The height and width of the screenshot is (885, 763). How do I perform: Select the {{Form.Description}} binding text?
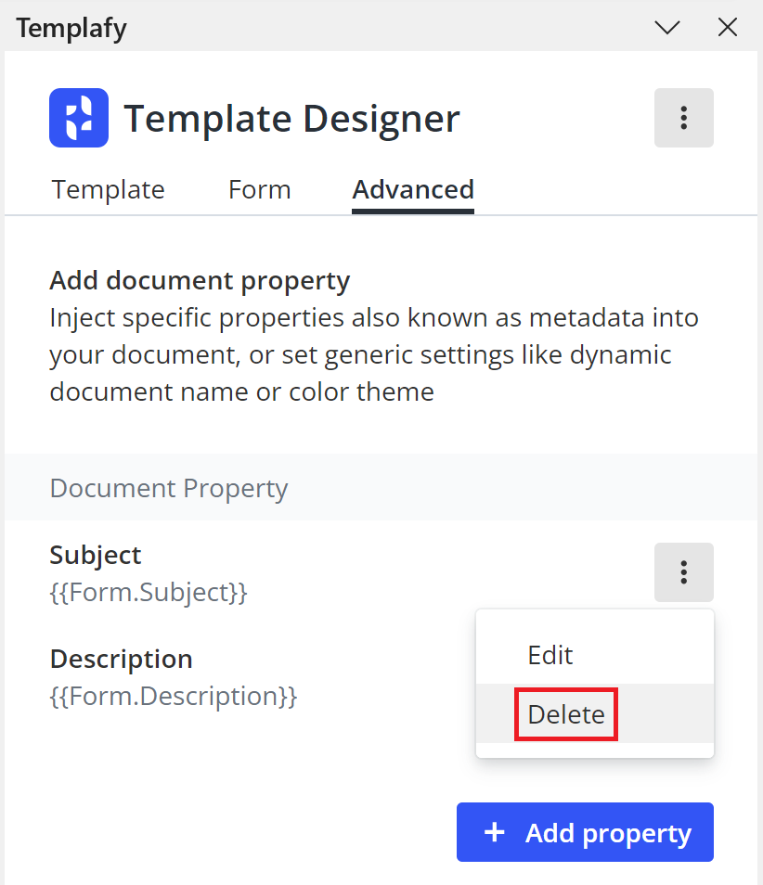click(x=174, y=696)
